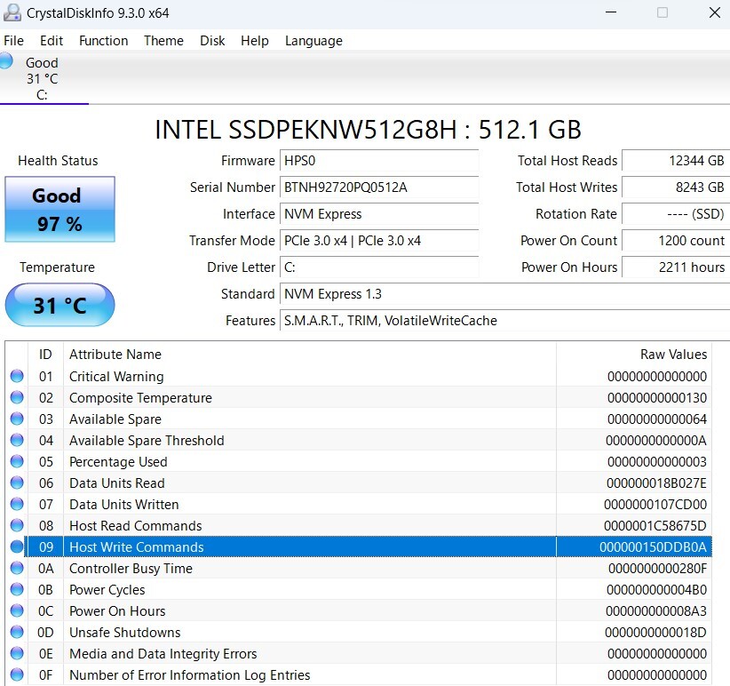
Task: Click the status orb beside Unsafe Shutdowns
Action: (x=17, y=633)
